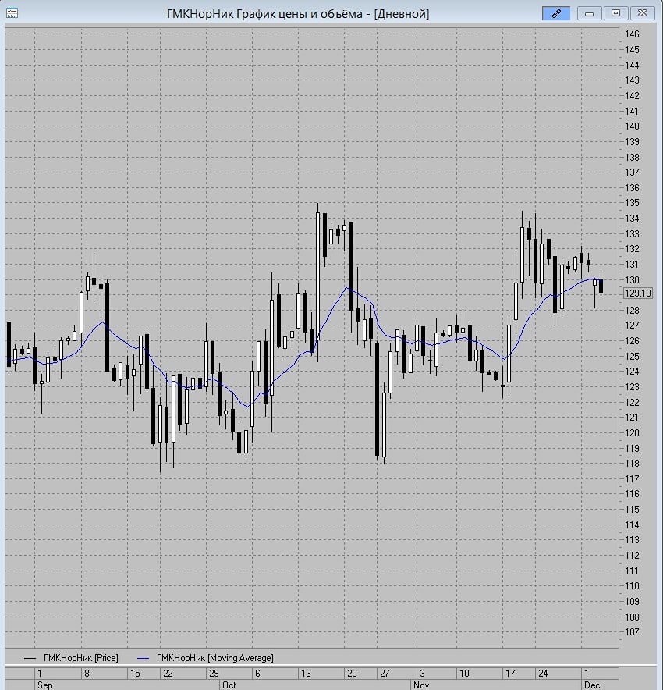This screenshot has height=690, width=663.
Task: Click the 112 price axis label
Action: pos(632,555)
